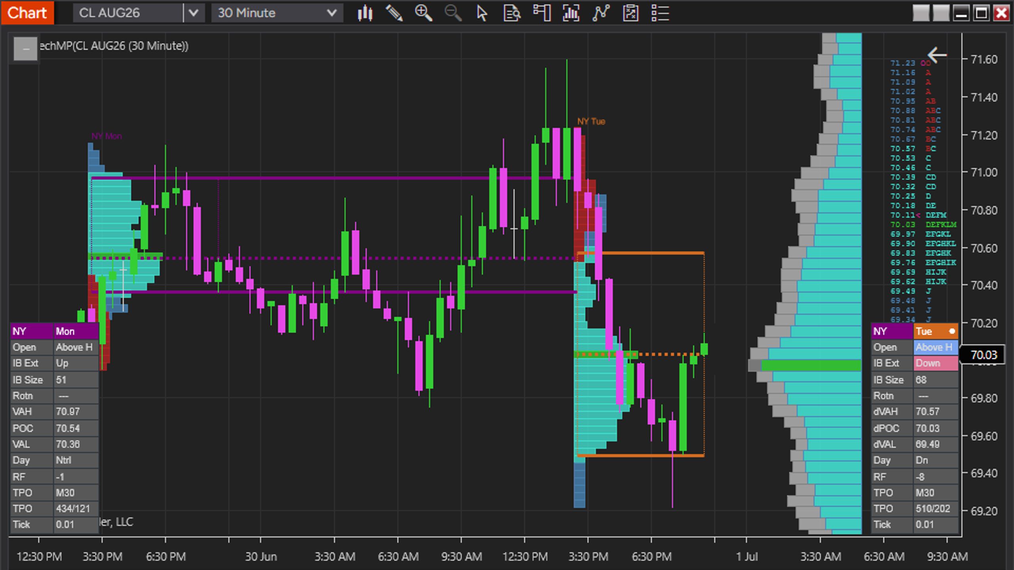Select the Zoom Out magnifier tool

coord(453,13)
